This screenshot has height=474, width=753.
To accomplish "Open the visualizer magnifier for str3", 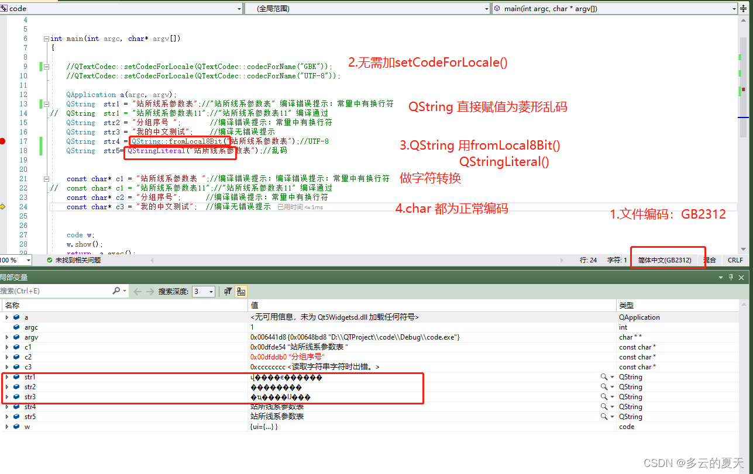I will tap(604, 397).
